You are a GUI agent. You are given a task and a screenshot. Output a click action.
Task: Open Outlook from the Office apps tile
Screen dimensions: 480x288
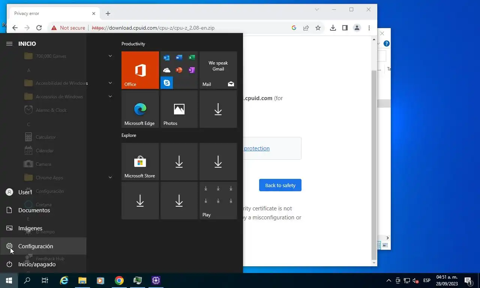pos(167,58)
